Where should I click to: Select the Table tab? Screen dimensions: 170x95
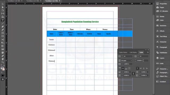tap(141, 52)
